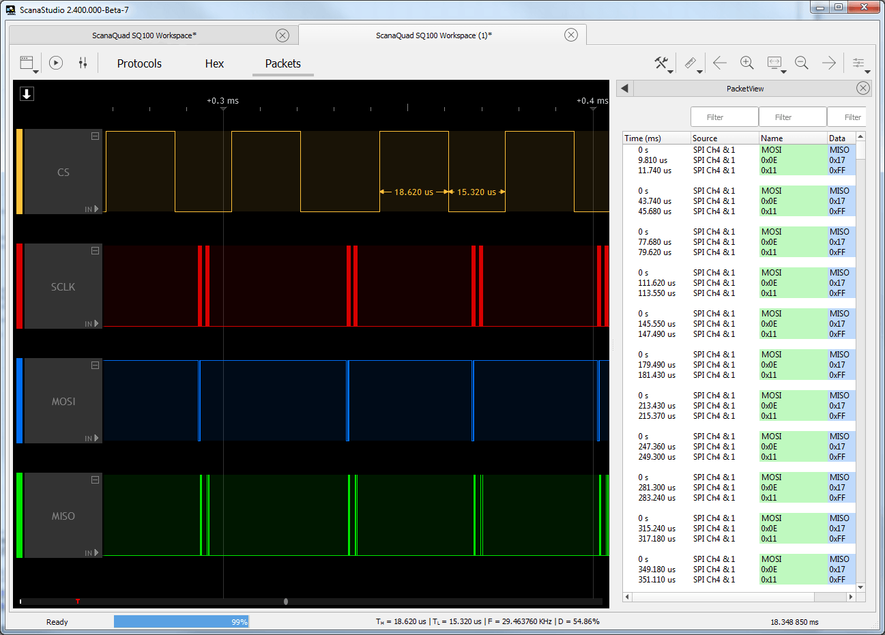Click the download arrow icon in waveform
Viewport: 885px width, 635px height.
point(27,94)
